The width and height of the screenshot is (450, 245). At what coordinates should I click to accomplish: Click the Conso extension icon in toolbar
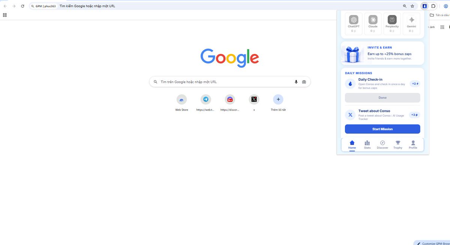[424, 6]
